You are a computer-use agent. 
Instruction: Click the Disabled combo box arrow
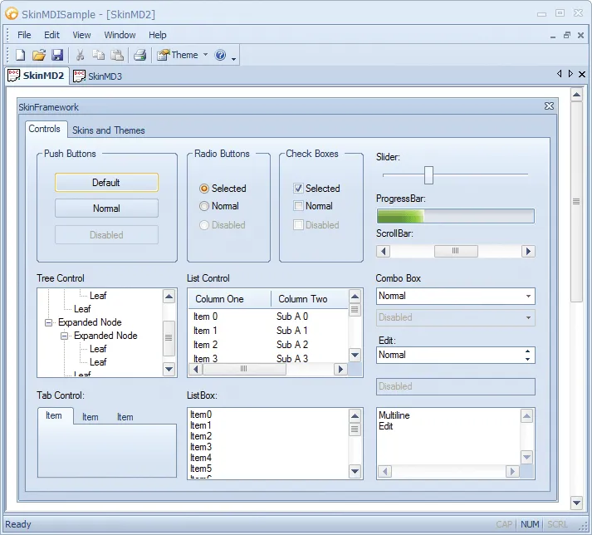point(529,317)
